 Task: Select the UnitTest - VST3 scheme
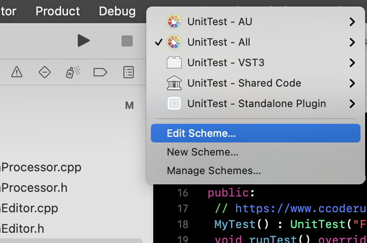tap(226, 62)
